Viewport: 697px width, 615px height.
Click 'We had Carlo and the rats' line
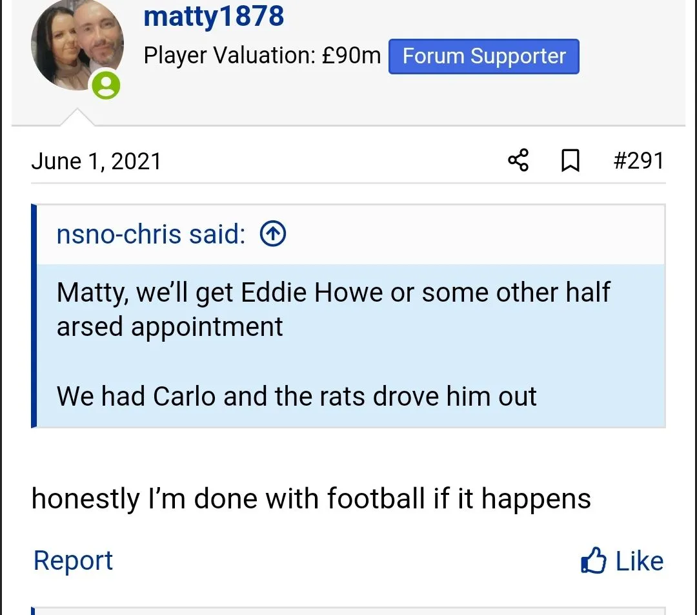296,395
